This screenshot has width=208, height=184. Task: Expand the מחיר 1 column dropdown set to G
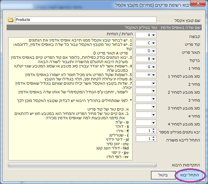pos(154,67)
